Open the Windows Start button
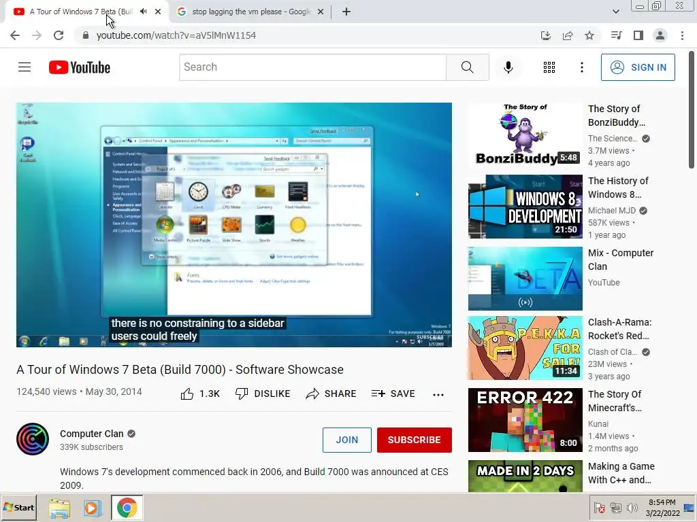 click(x=18, y=507)
